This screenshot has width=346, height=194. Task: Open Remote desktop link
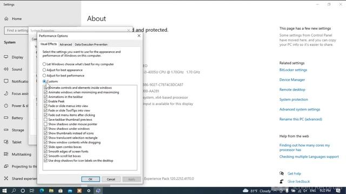292,89
